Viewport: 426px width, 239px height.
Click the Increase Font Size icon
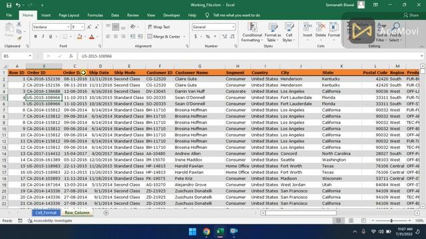pyautogui.click(x=89, y=27)
